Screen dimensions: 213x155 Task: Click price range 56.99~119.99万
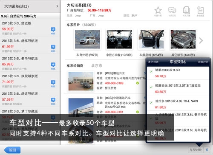coord(99,10)
